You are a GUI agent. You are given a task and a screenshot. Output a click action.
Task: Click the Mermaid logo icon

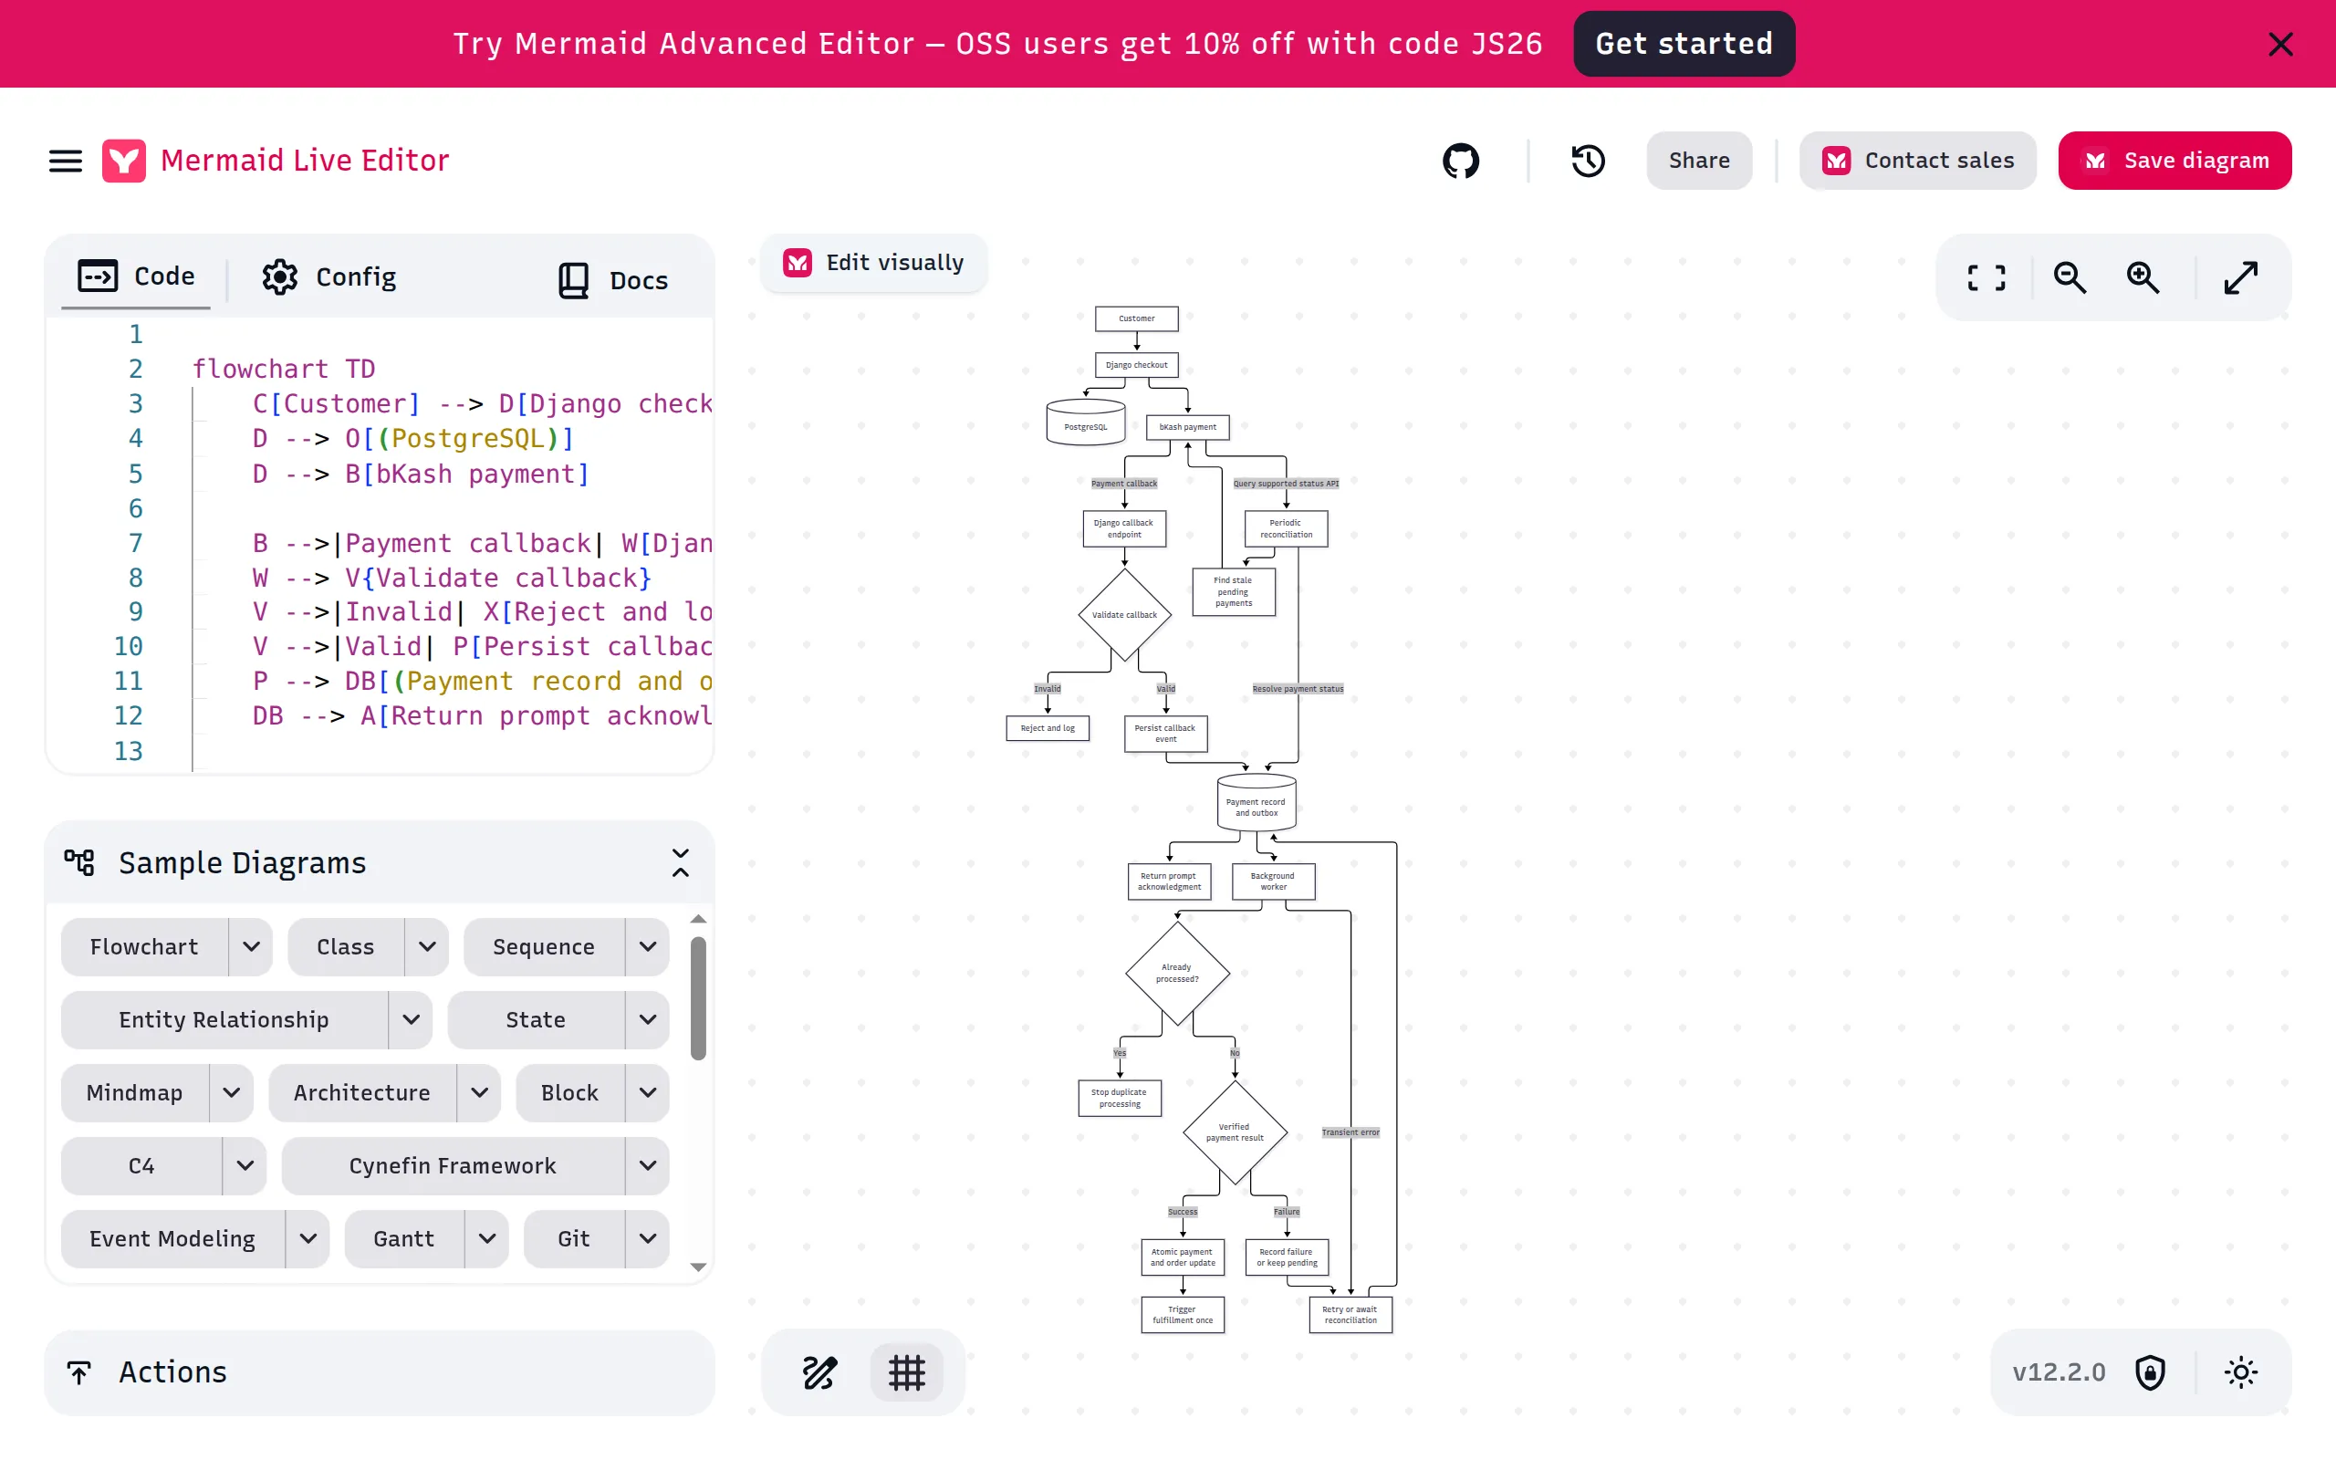[x=124, y=161]
